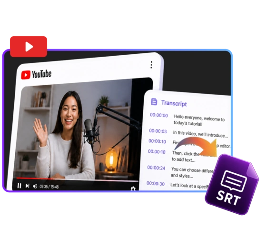
Task: Select the line "In this video, we'll introduce..."
Action: (200, 134)
